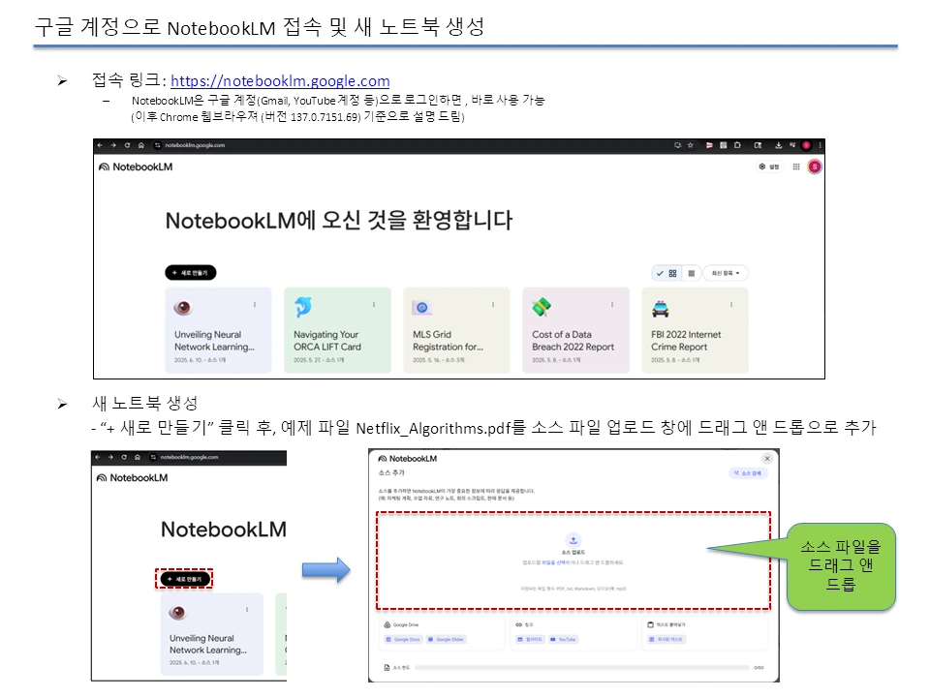Click browser back arrow in the large welcome screenshot
The image size is (930, 697).
pyautogui.click(x=100, y=145)
